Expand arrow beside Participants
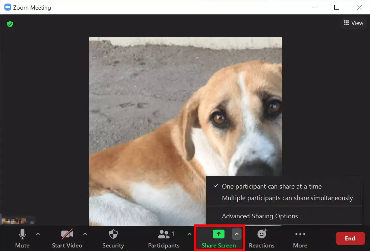 coord(189,234)
